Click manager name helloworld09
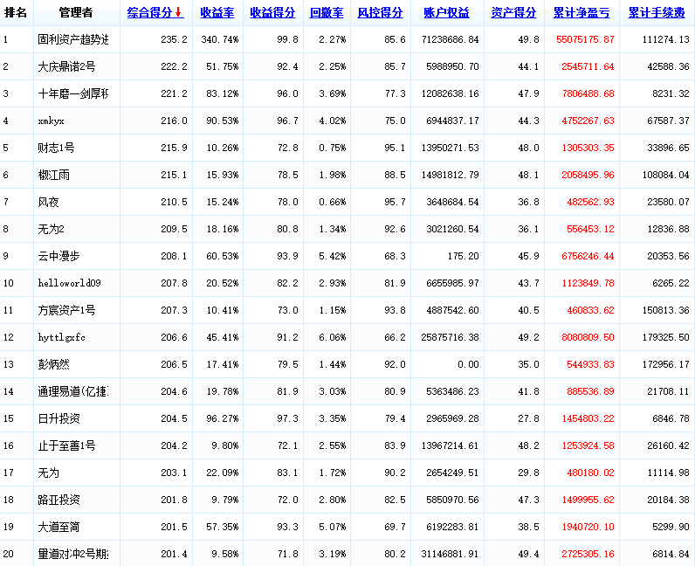The width and height of the screenshot is (695, 566). (x=70, y=283)
